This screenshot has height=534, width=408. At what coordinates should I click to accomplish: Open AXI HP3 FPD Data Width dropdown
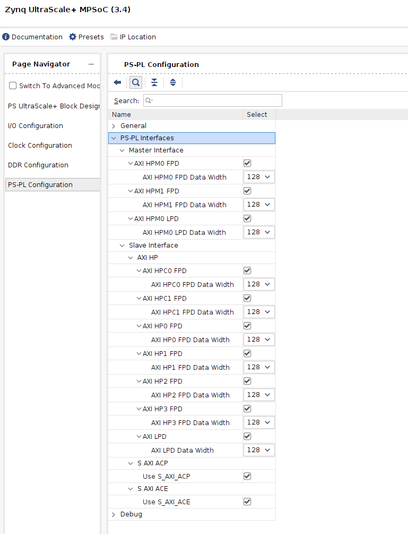point(259,422)
